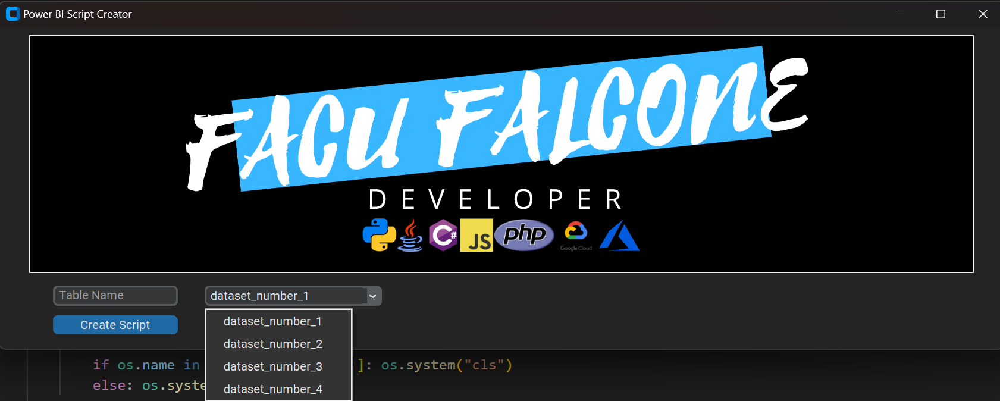Click the Java logo in the banner
1000x401 pixels.
[x=410, y=236]
